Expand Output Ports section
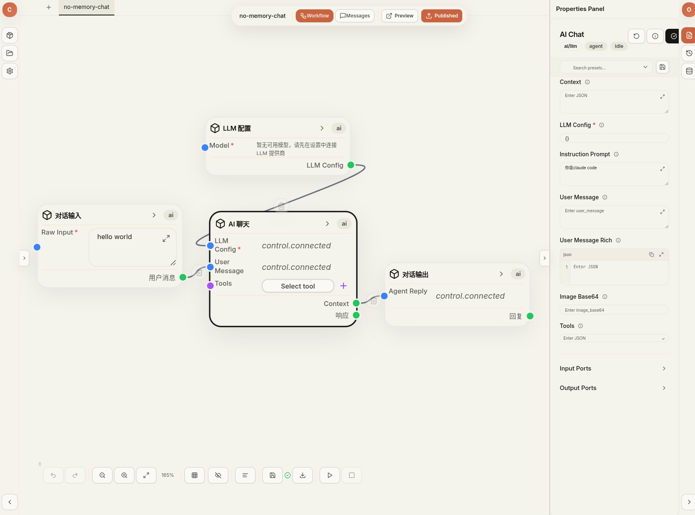The height and width of the screenshot is (515, 695). pyautogui.click(x=614, y=388)
